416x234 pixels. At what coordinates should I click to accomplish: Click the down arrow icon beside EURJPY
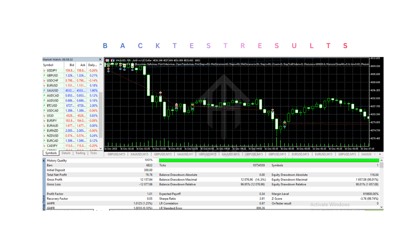(44, 121)
